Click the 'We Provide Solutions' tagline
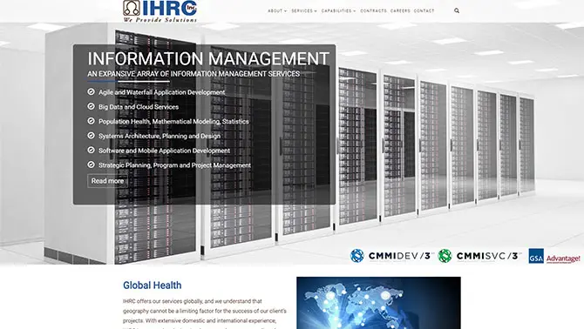The image size is (584, 329). click(160, 20)
